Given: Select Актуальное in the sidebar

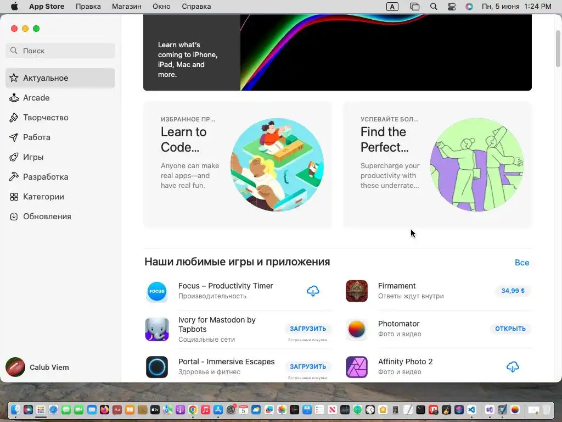Looking at the screenshot, I should (60, 78).
